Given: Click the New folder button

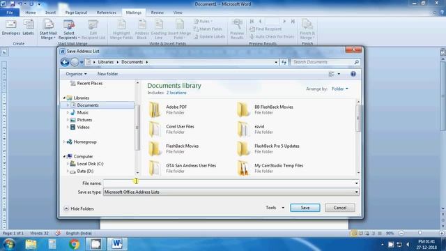Looking at the screenshot, I should pos(107,74).
